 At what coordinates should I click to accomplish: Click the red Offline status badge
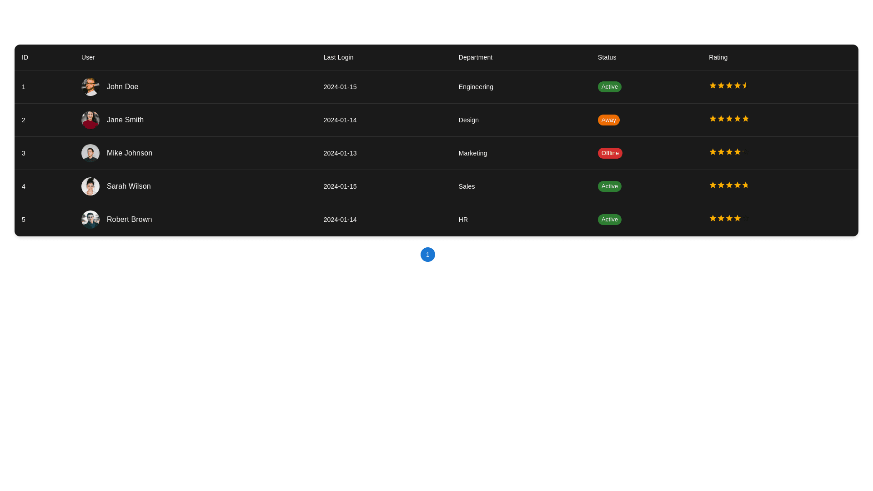pyautogui.click(x=610, y=153)
